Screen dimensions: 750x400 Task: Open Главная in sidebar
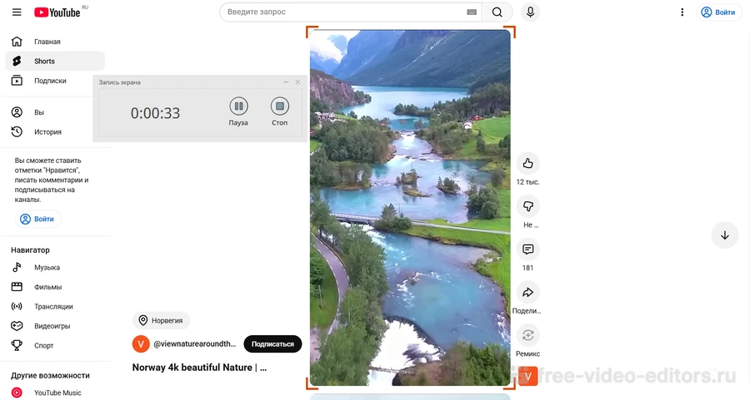[x=47, y=42]
